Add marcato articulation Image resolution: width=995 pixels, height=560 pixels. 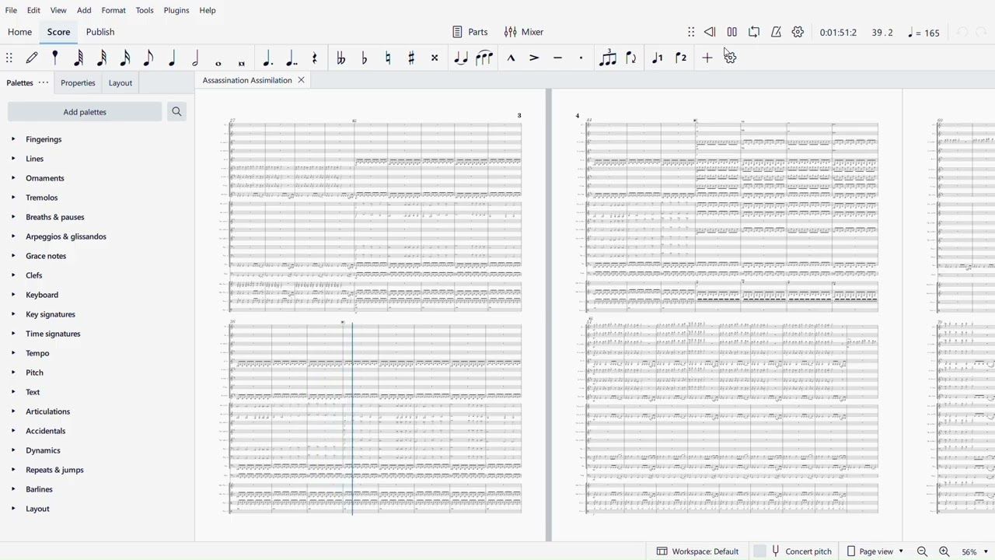(x=511, y=58)
